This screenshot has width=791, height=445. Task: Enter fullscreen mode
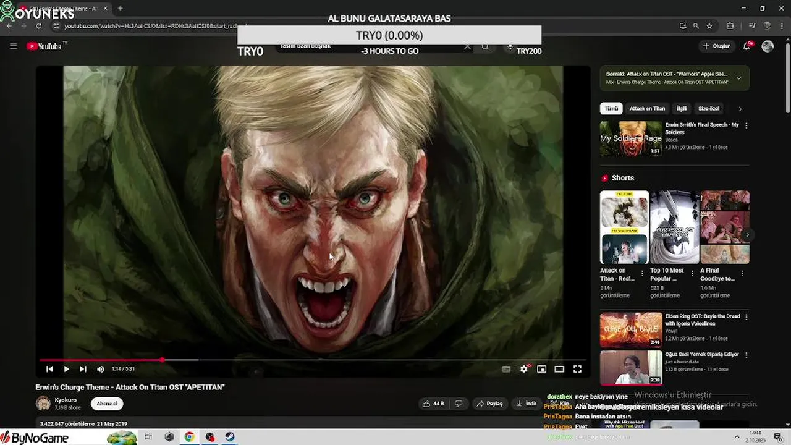(577, 369)
